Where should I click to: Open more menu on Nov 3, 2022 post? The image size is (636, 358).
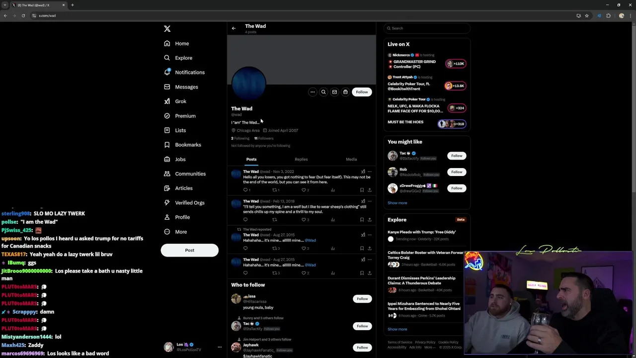tap(369, 172)
